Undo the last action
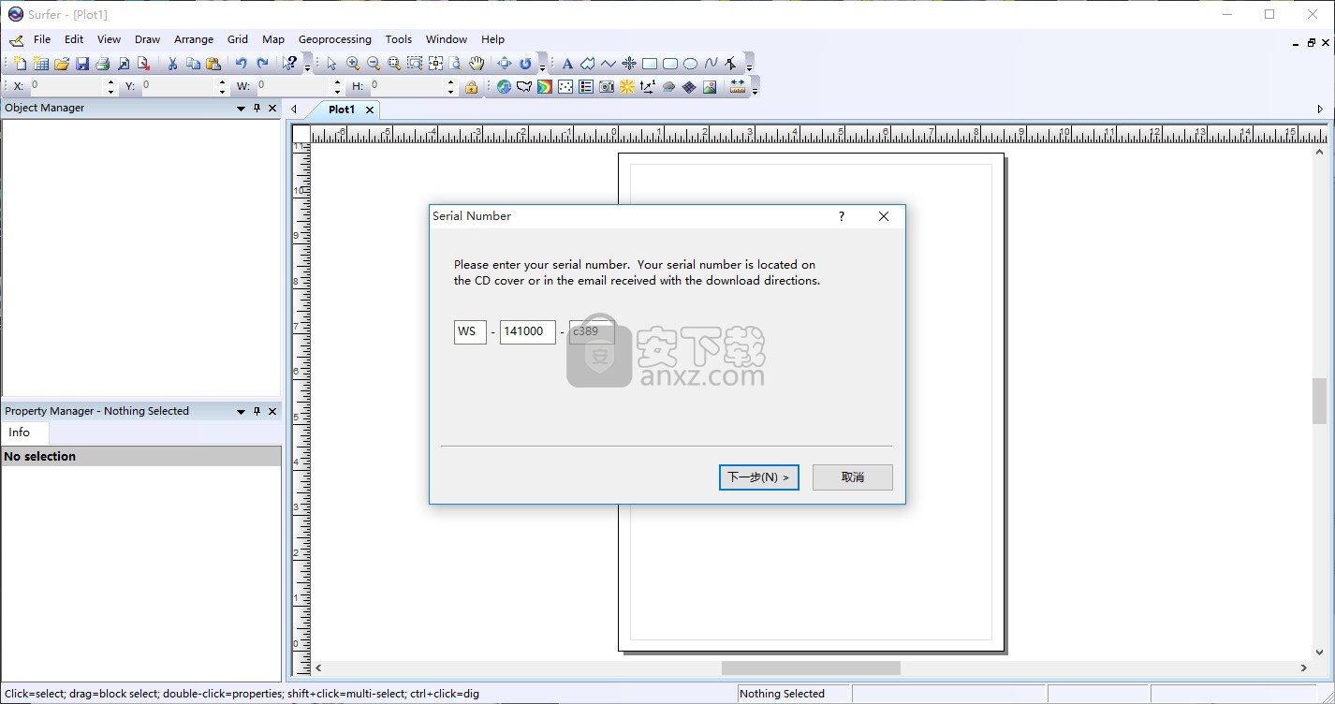This screenshot has height=704, width=1335. 242,64
